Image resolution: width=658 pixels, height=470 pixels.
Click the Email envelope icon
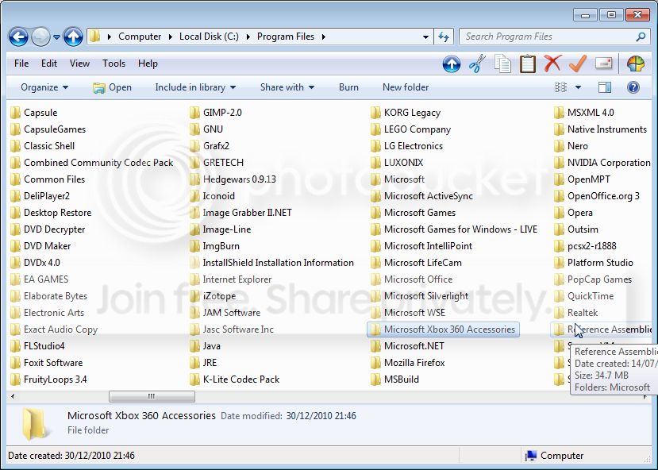[603, 64]
